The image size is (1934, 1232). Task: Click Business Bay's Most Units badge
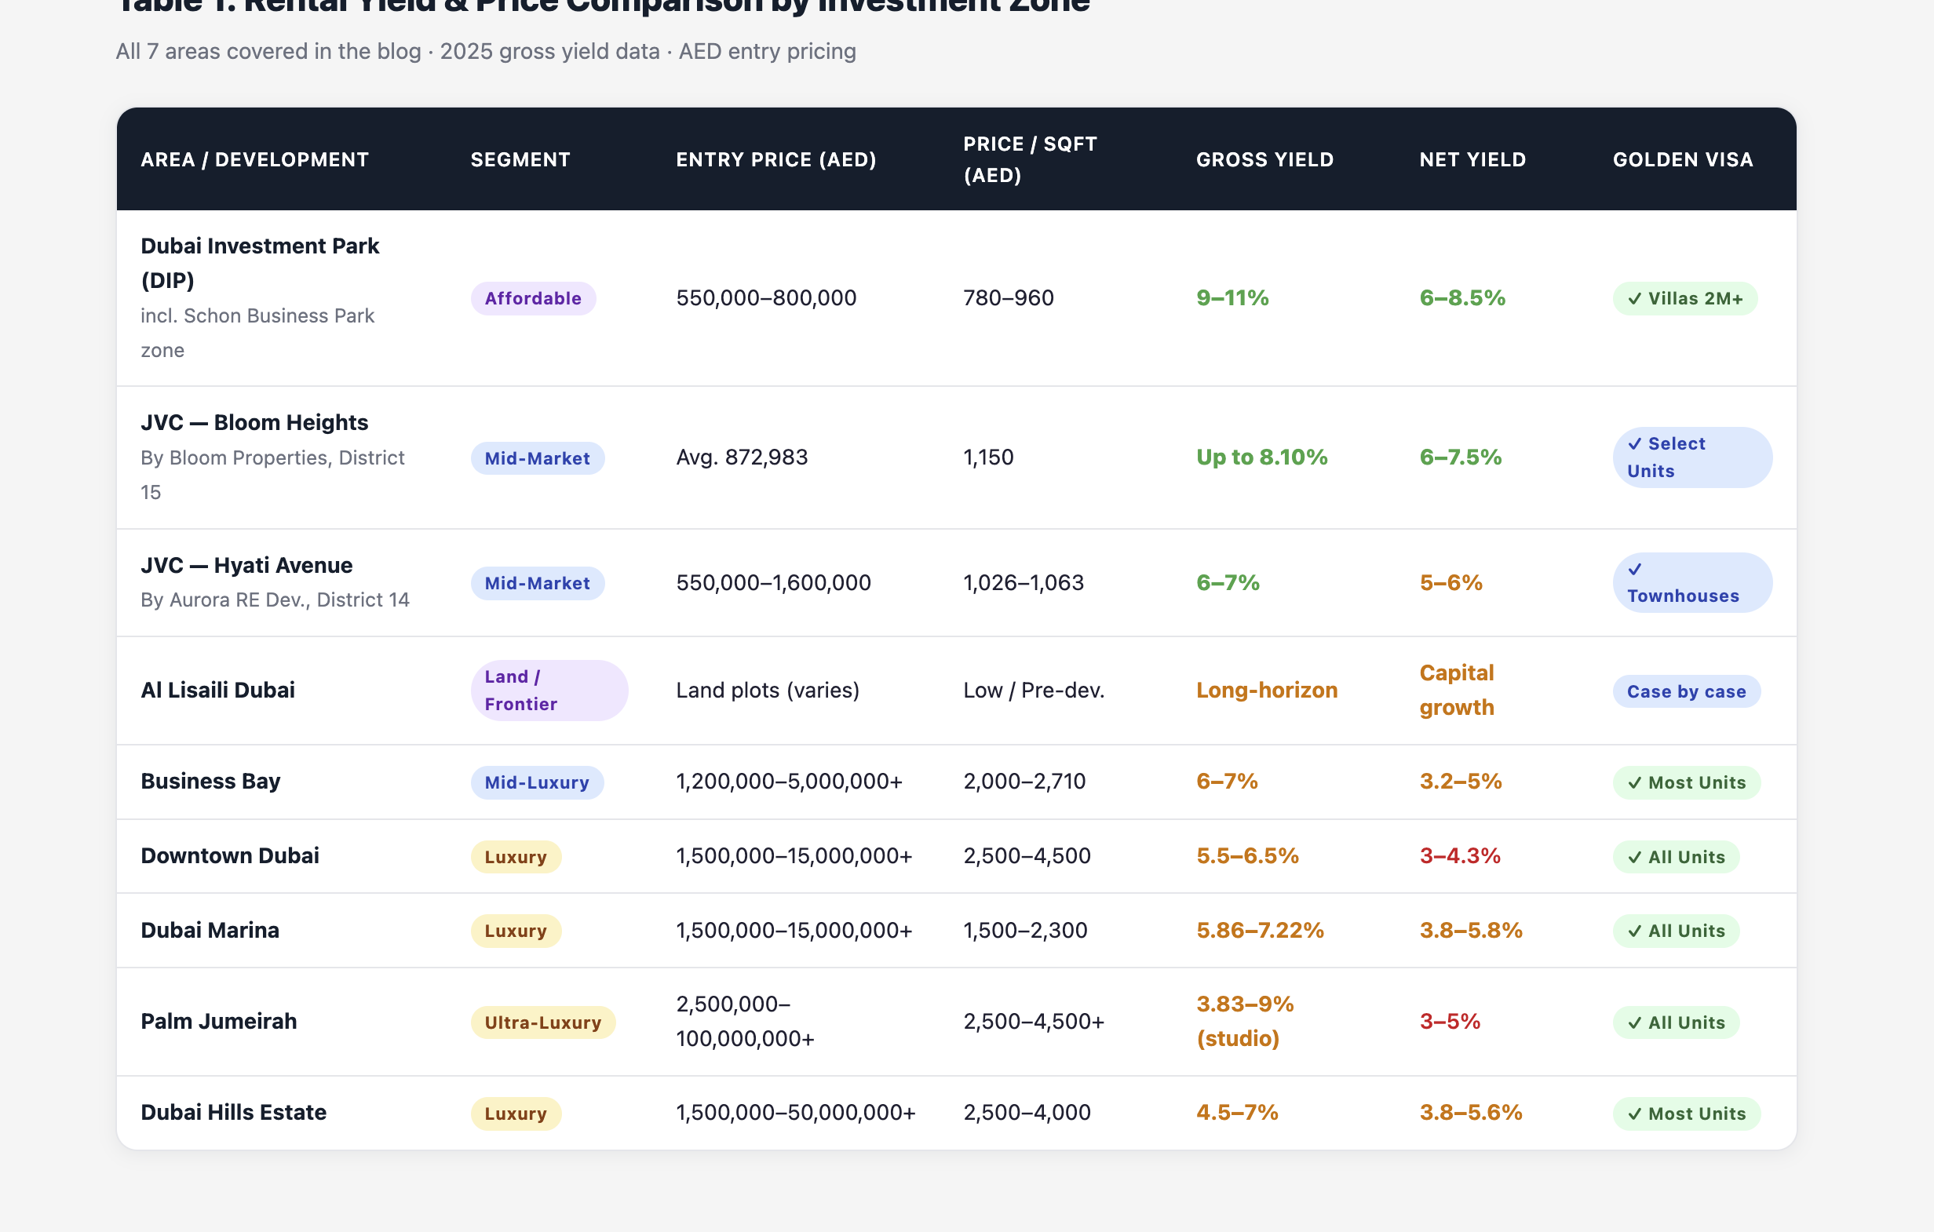coord(1686,782)
